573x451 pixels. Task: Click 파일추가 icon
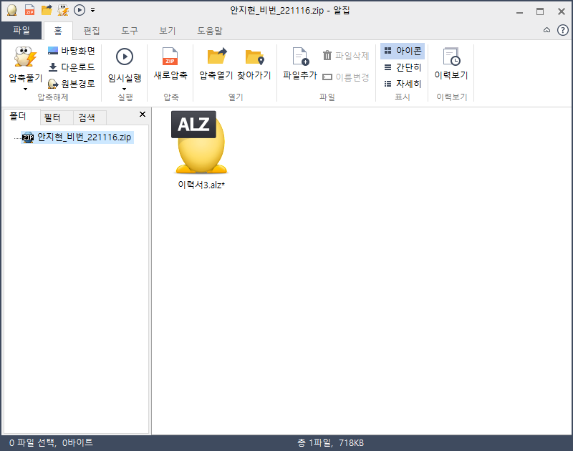[x=300, y=57]
